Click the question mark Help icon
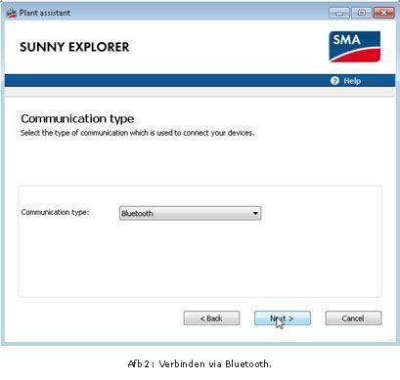Image resolution: width=400 pixels, height=380 pixels. [x=334, y=81]
